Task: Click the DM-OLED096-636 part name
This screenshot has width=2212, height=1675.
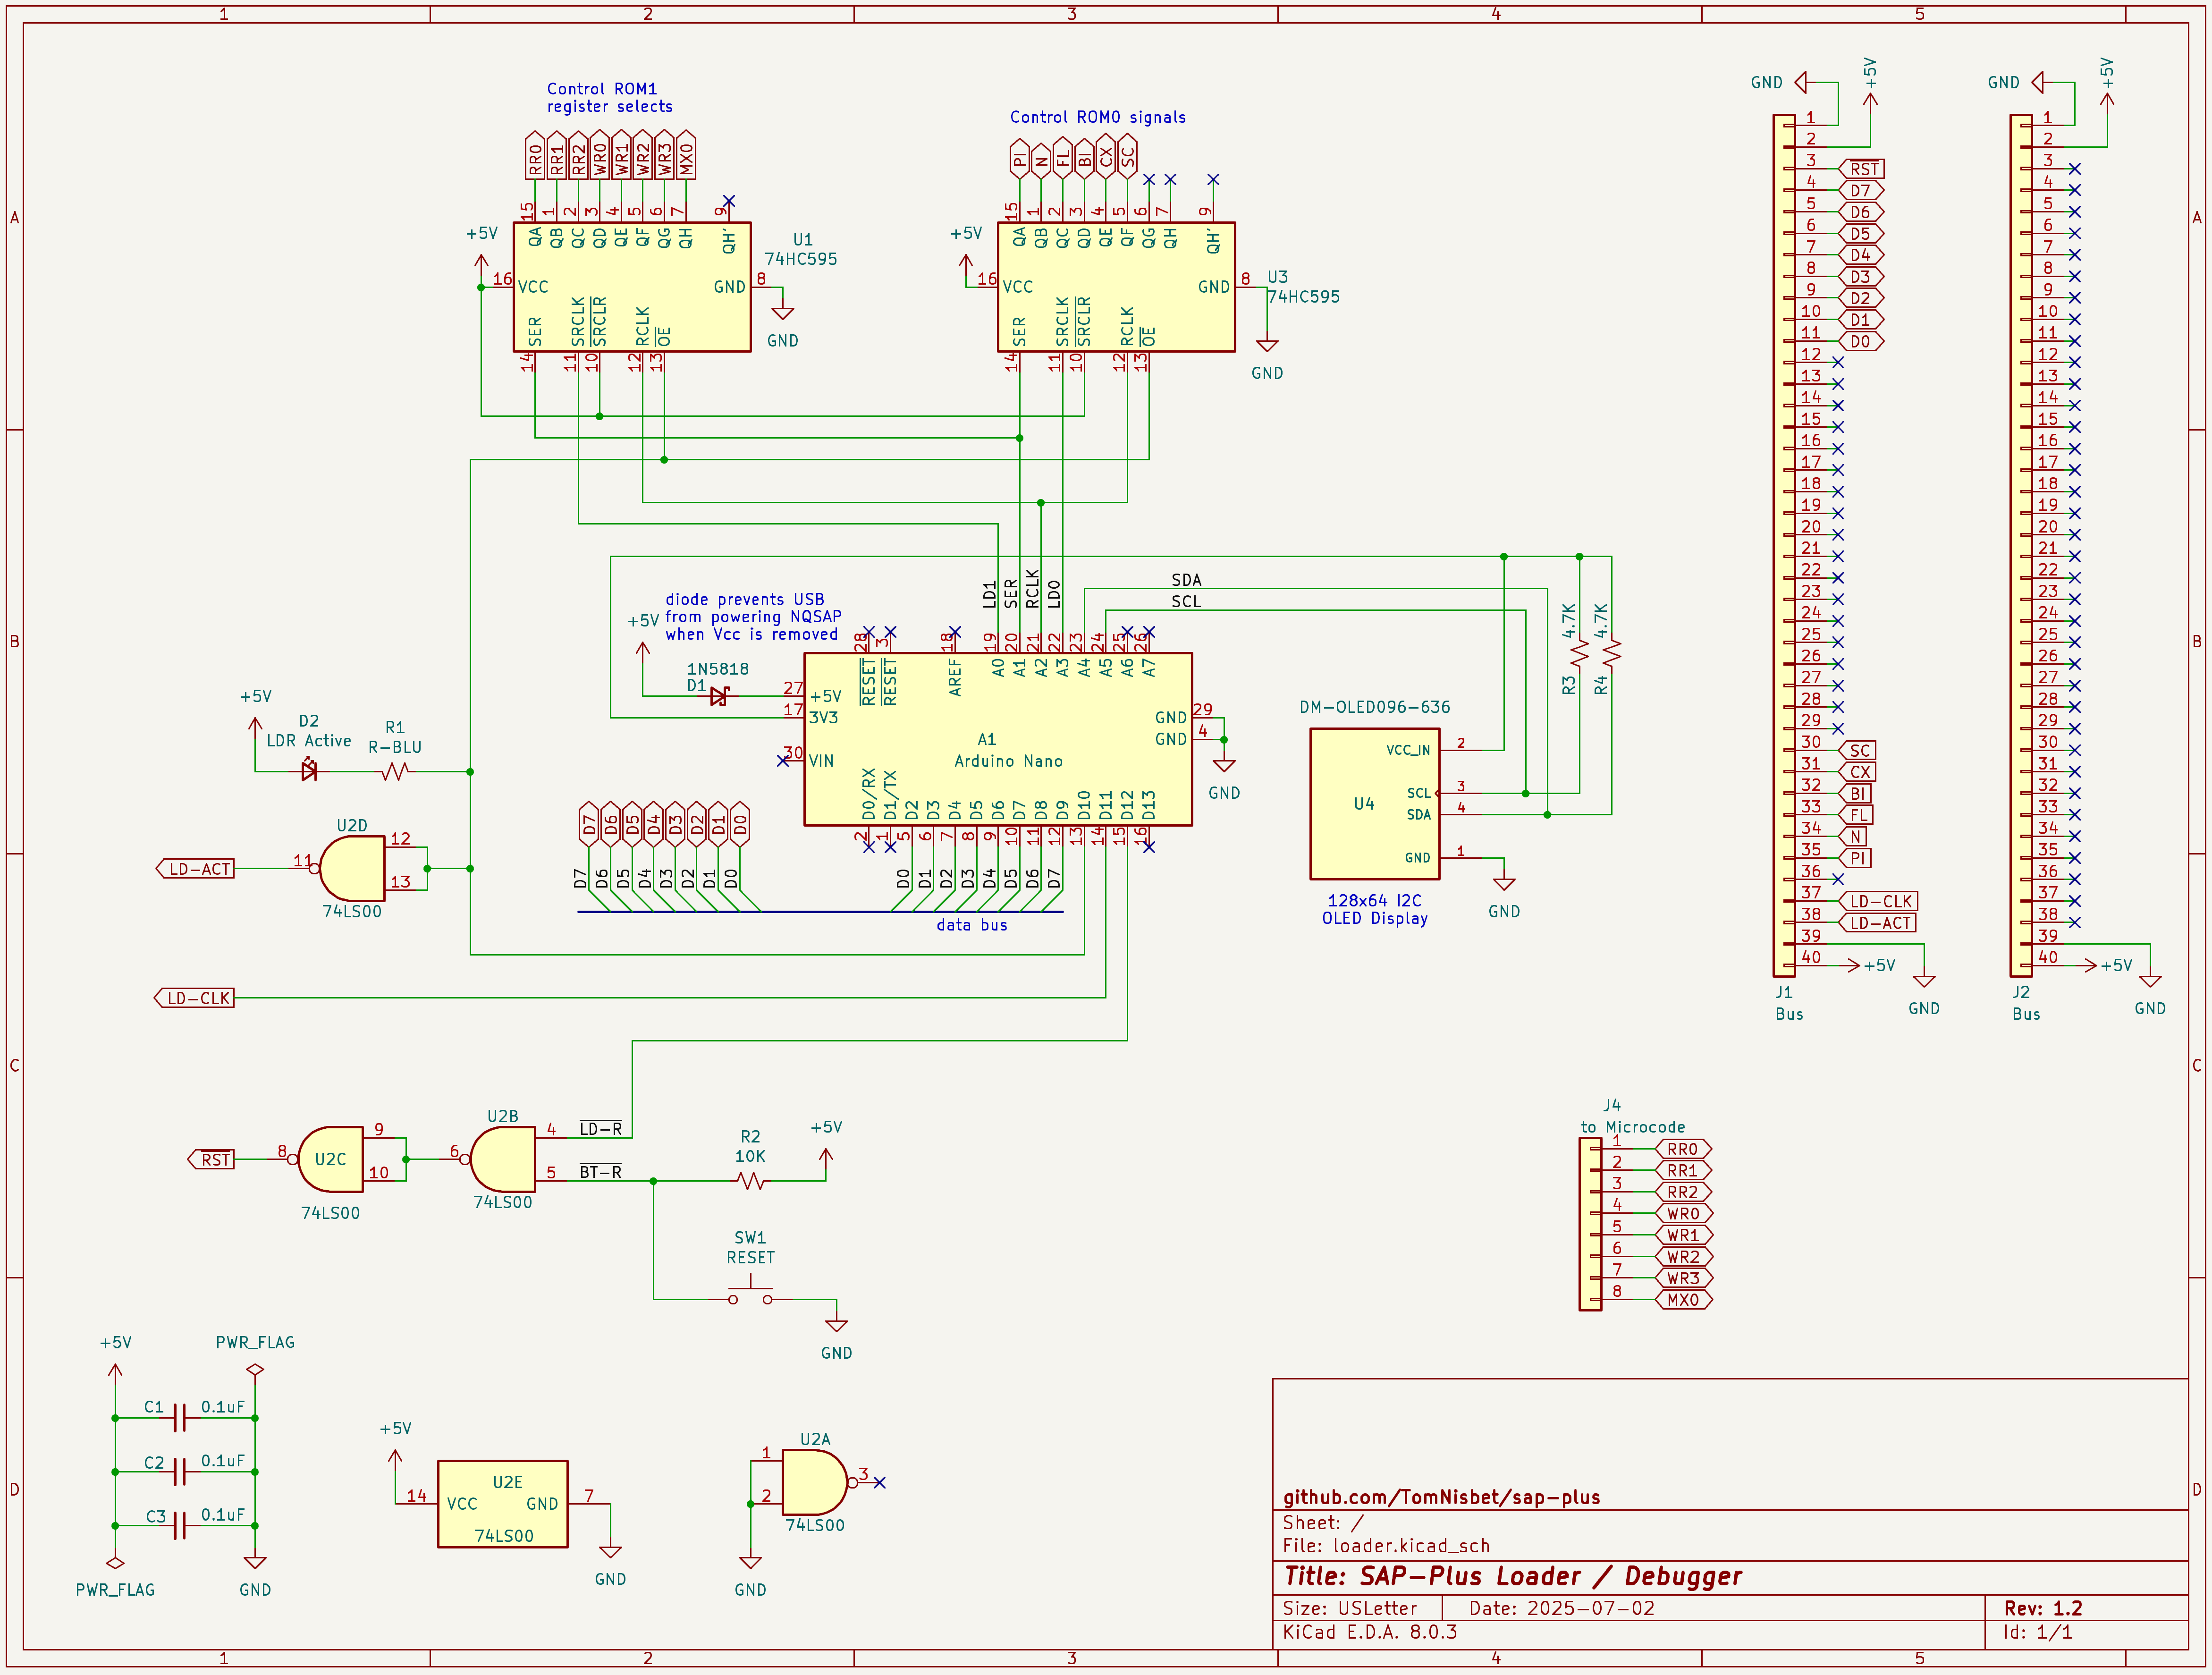Action: point(1375,707)
